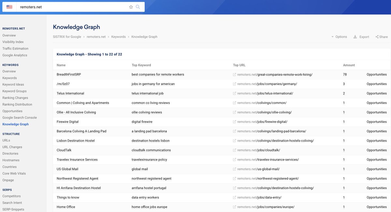Click Opportunities link for CloudTalk row
The image size is (391, 212).
pyautogui.click(x=377, y=150)
